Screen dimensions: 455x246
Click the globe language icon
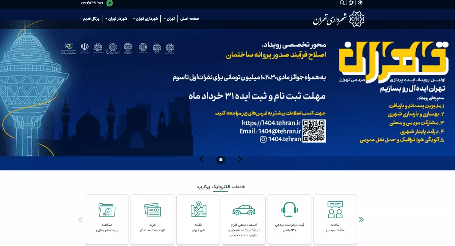(360, 3)
